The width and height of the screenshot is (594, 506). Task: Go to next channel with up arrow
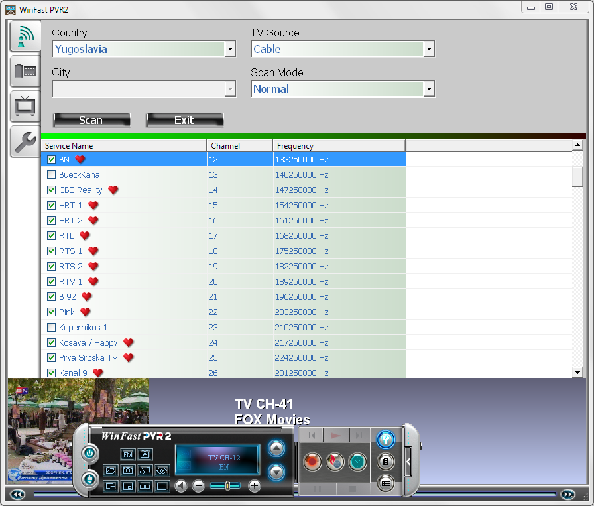(276, 449)
